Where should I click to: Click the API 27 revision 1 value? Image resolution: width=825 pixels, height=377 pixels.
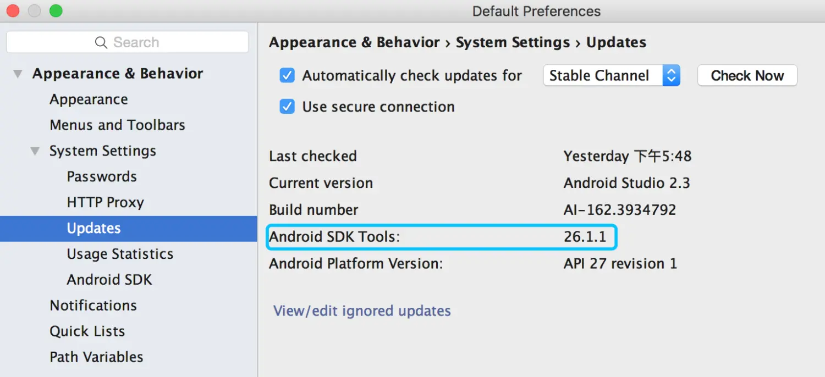pos(620,264)
